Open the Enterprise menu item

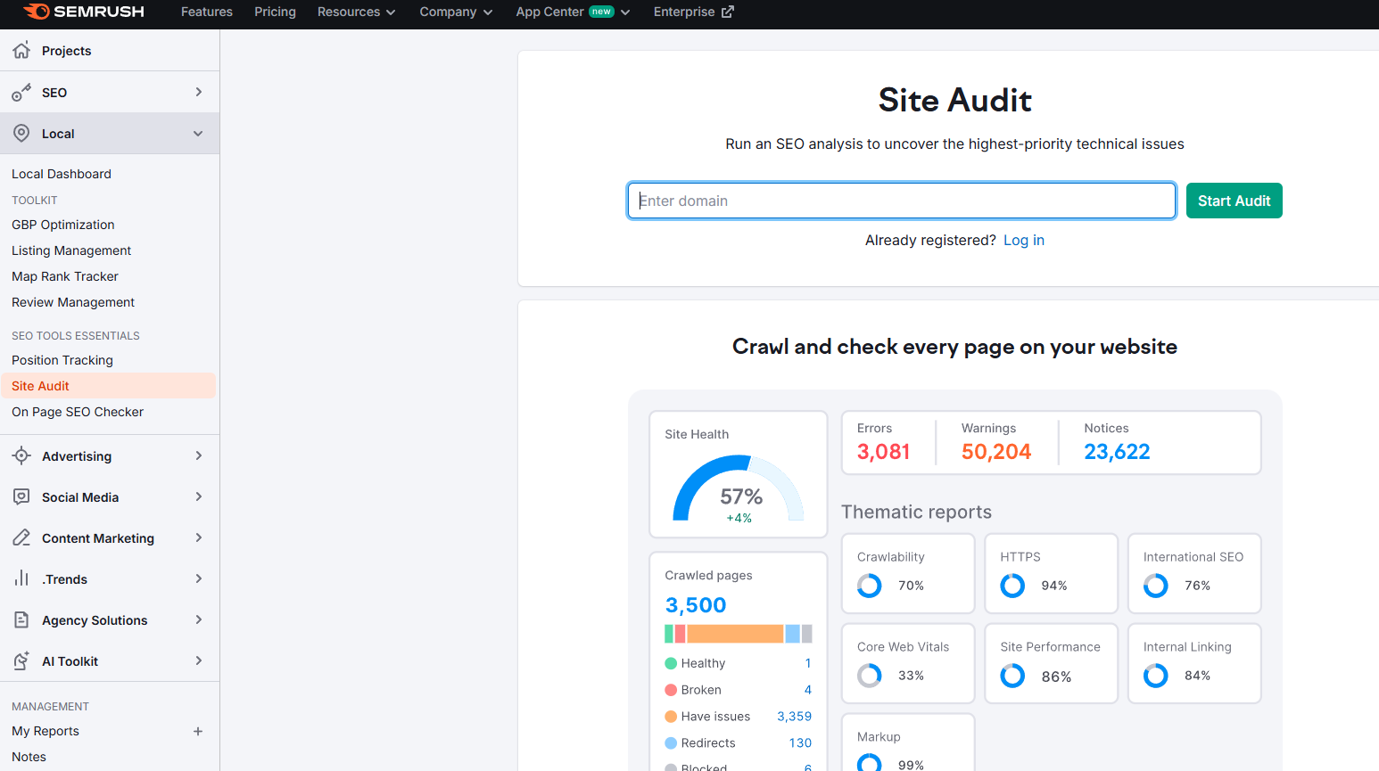(693, 12)
